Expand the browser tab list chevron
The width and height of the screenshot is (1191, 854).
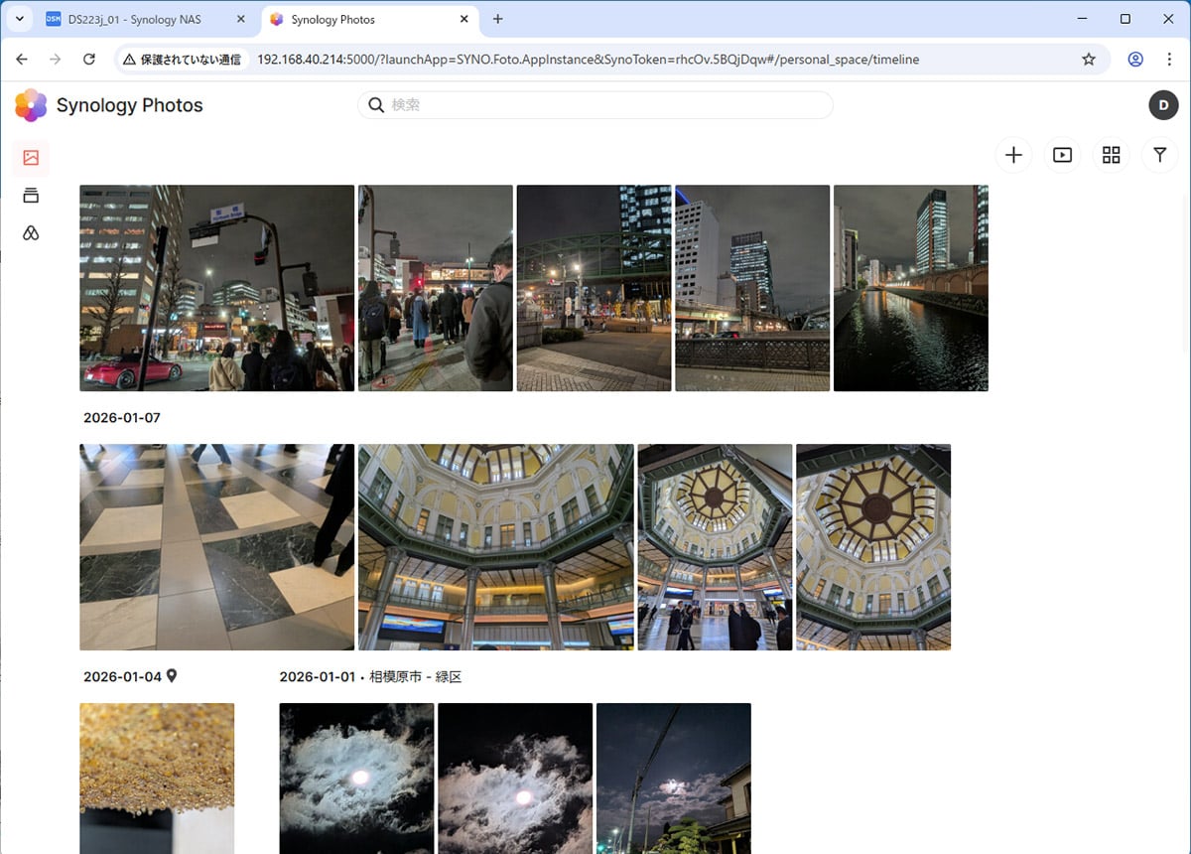click(19, 19)
